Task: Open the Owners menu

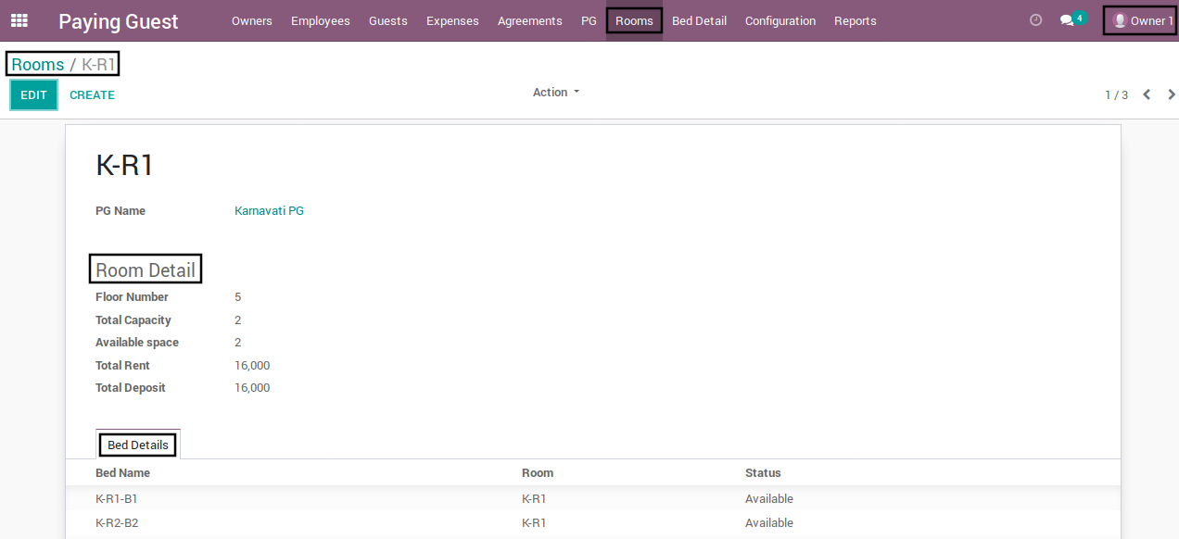Action: (252, 20)
